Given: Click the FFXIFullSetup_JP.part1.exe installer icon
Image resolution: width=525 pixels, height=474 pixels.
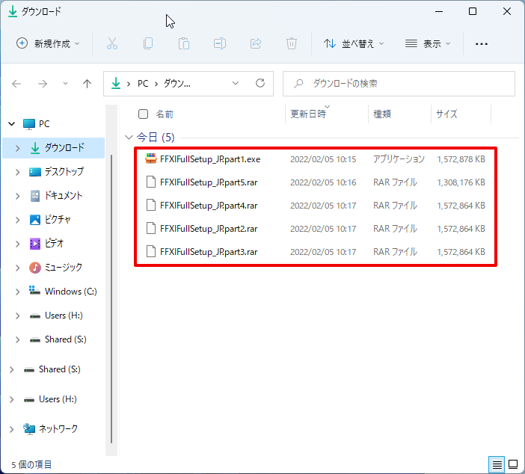Looking at the screenshot, I should tap(151, 158).
